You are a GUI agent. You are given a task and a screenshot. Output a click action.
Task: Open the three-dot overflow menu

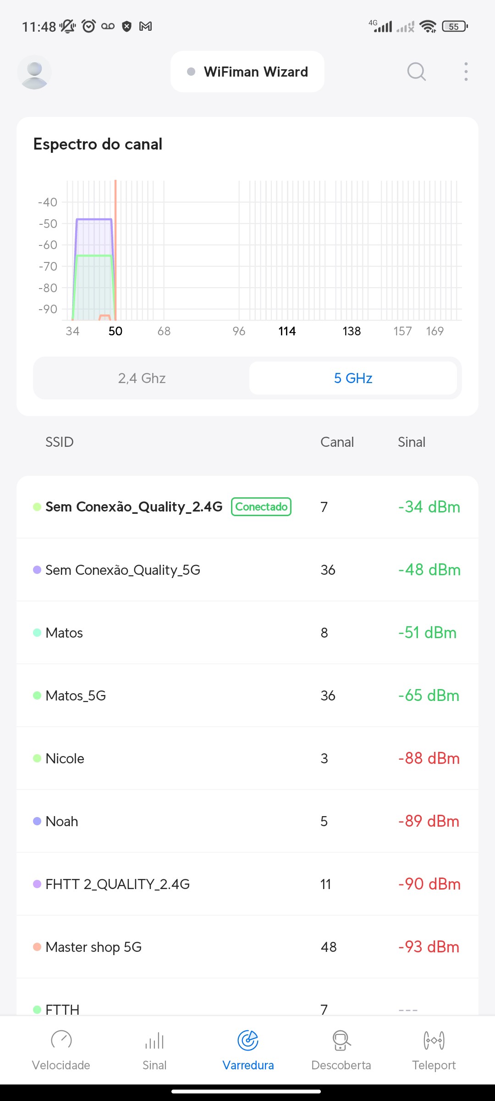pos(466,72)
